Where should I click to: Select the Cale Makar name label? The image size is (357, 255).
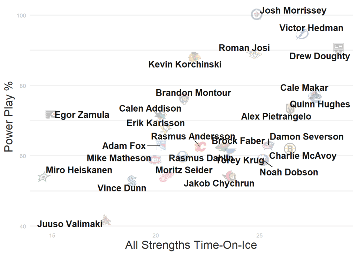point(304,88)
